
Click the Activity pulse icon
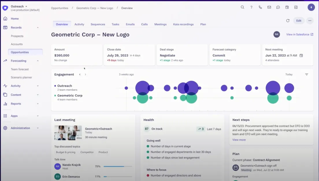point(5,86)
